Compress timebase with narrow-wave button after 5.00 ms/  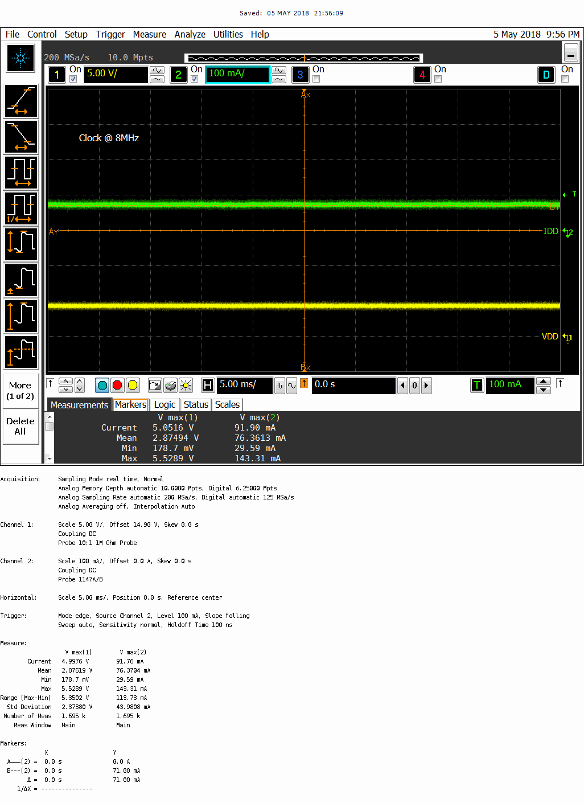click(x=279, y=386)
